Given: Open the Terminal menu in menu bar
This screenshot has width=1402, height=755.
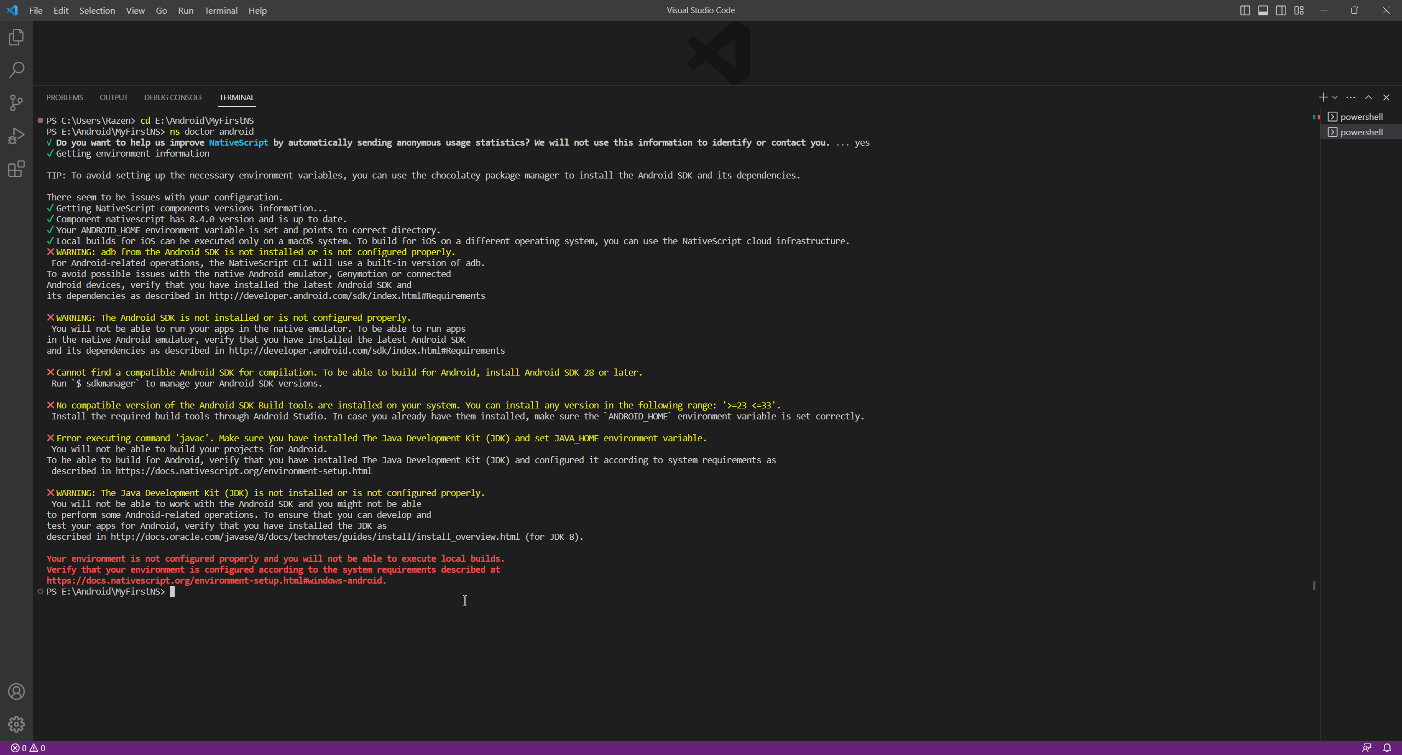Looking at the screenshot, I should pos(221,10).
